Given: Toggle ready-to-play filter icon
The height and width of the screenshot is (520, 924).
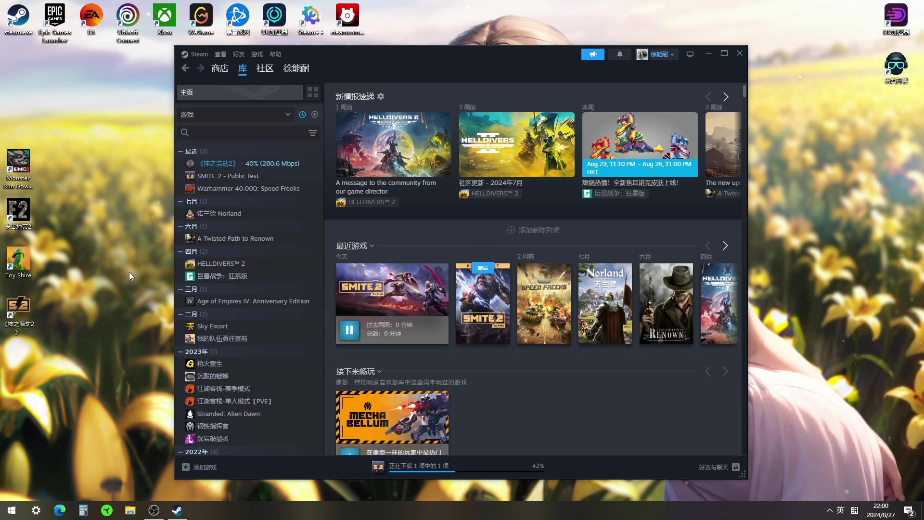Looking at the screenshot, I should point(315,115).
